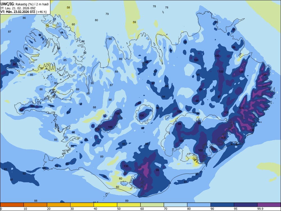The height and width of the screenshot is (211, 281).
Task: Click the dark orange 0–10 legend swatch
Action: pyautogui.click(x=12, y=205)
